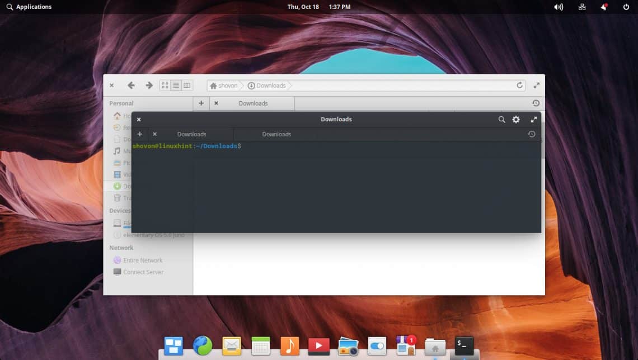Open the Applications menu
Viewport: 638px width, 360px height.
29,7
